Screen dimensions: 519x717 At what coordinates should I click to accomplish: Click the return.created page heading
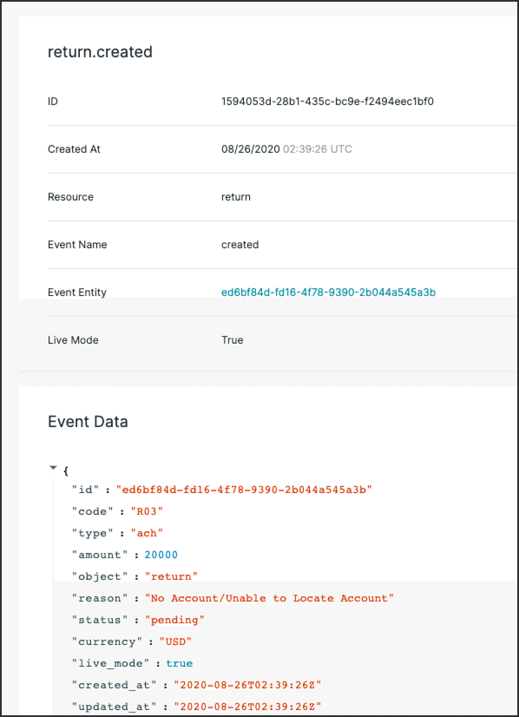[x=100, y=52]
